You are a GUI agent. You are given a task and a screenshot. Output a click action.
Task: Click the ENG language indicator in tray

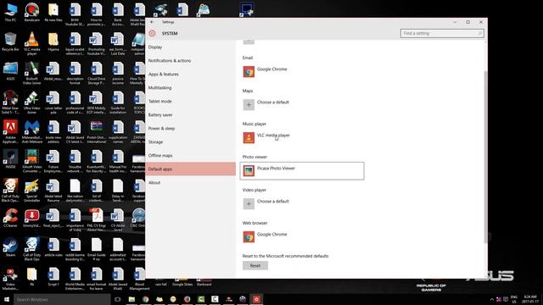point(514,299)
